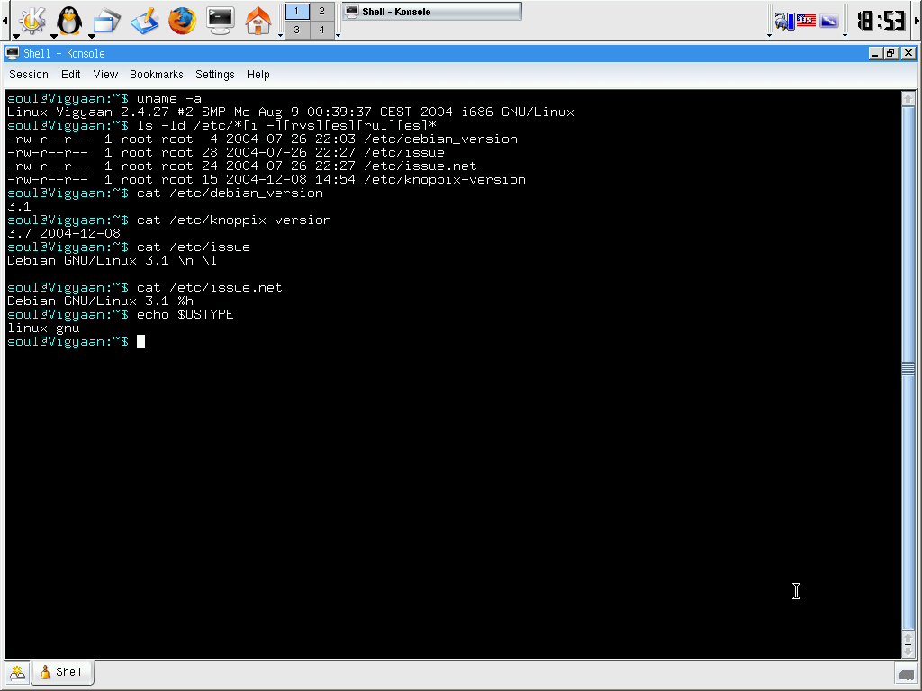Image resolution: width=922 pixels, height=691 pixels.
Task: Click the terminal cursor at the last prompt
Action: click(x=140, y=341)
